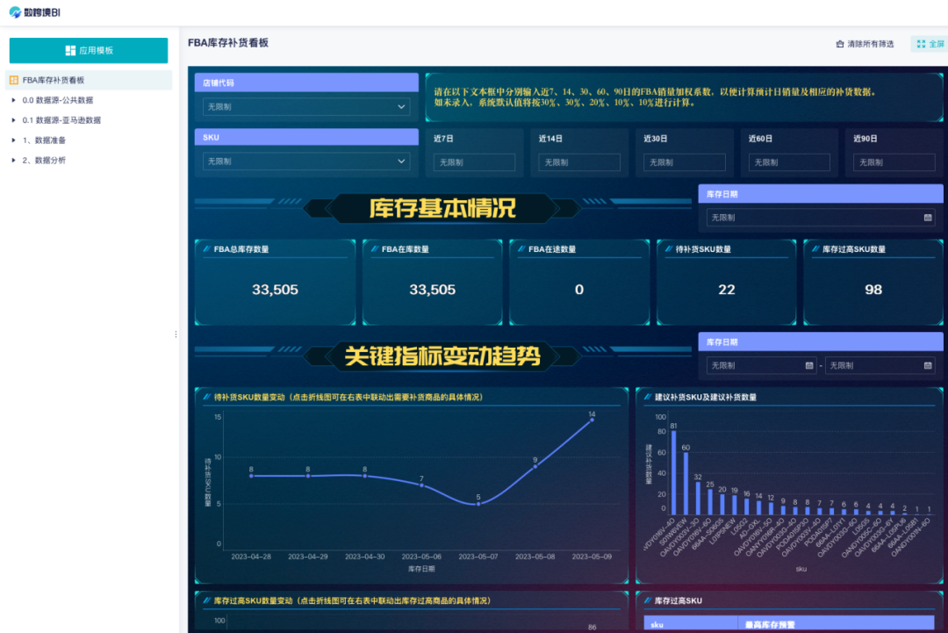
Task: Click 建议补货SKU及建议补货数量 chart title
Action: click(x=706, y=397)
